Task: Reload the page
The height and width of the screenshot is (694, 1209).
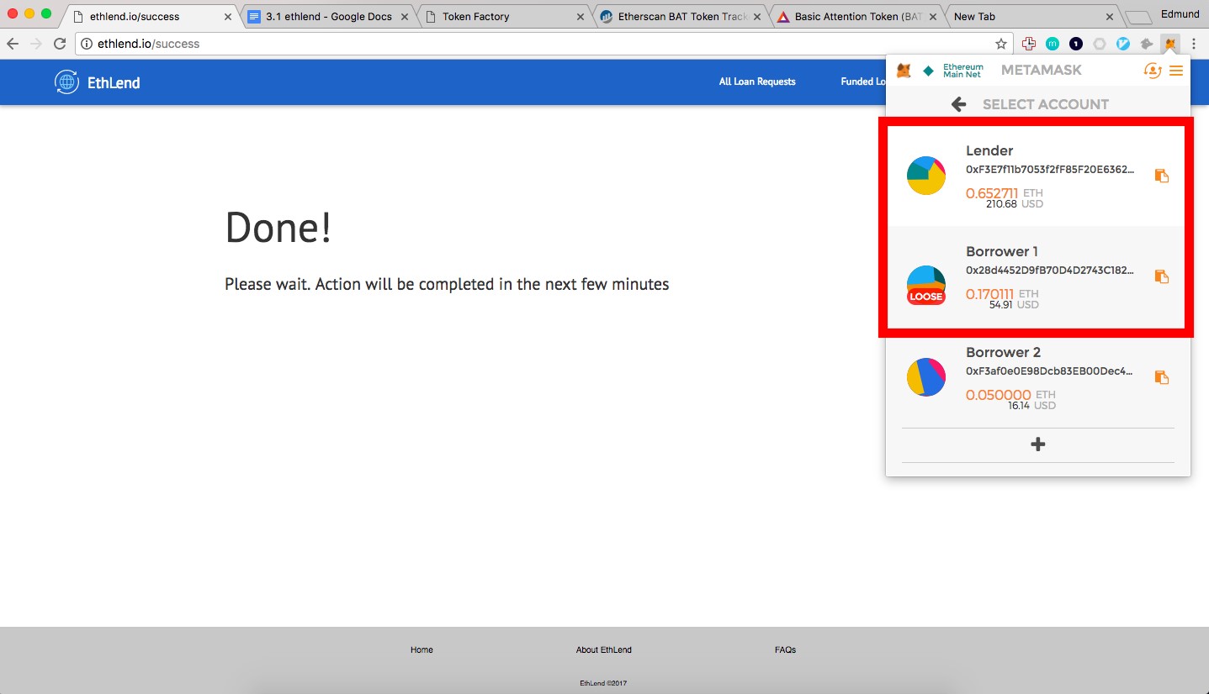Action: point(60,44)
